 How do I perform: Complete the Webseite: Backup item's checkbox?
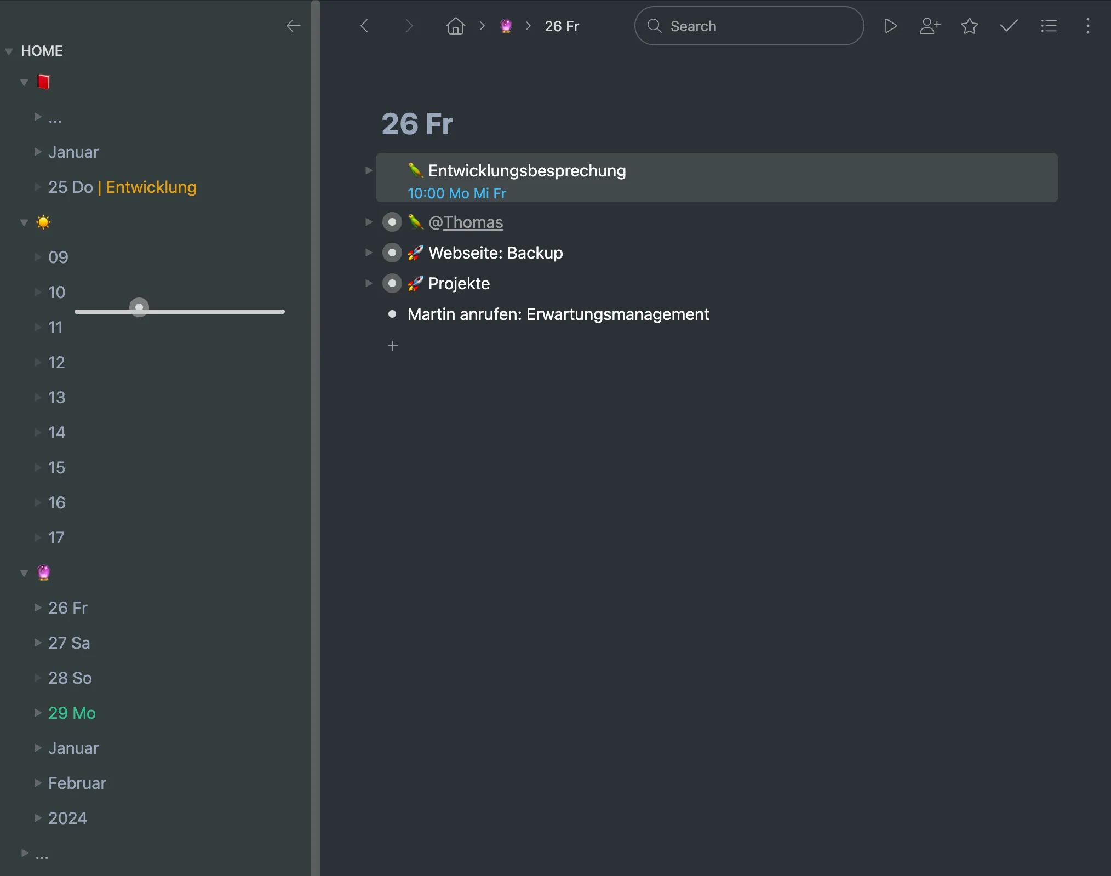[392, 253]
